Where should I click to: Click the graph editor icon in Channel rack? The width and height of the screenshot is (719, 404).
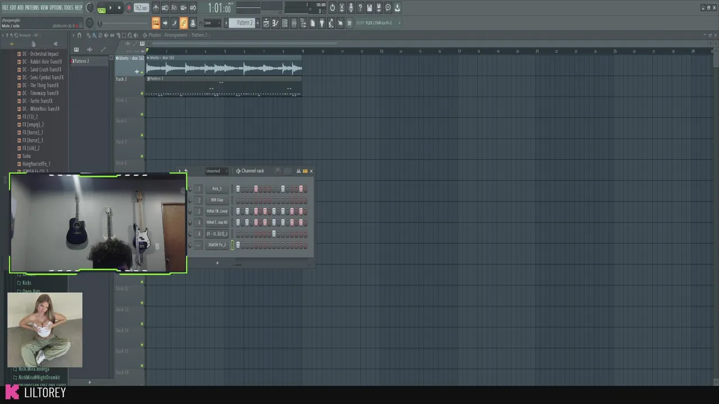pyautogui.click(x=298, y=171)
